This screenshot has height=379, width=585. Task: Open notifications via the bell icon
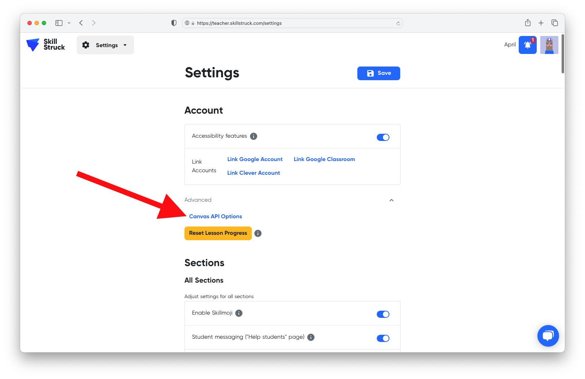point(527,45)
